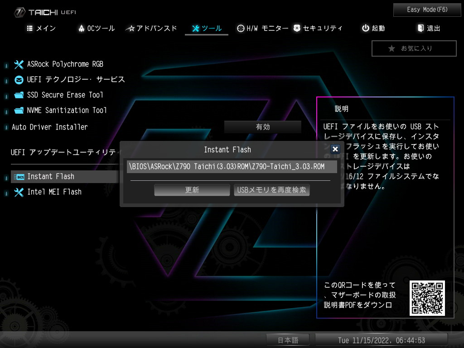
Task: Open SSD Secure Erase Tool
Action: tap(65, 95)
